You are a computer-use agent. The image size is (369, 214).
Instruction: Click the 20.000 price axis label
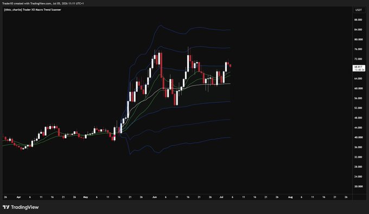[x=358, y=186]
